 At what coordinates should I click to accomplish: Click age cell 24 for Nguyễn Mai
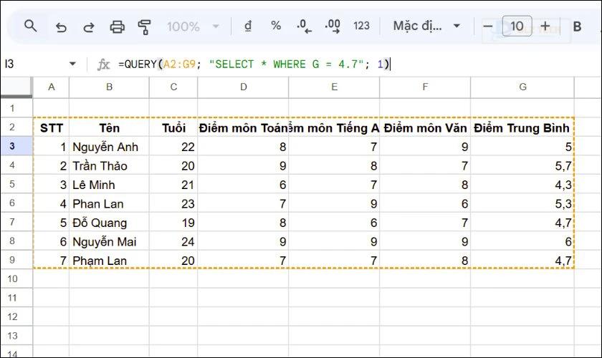[173, 241]
